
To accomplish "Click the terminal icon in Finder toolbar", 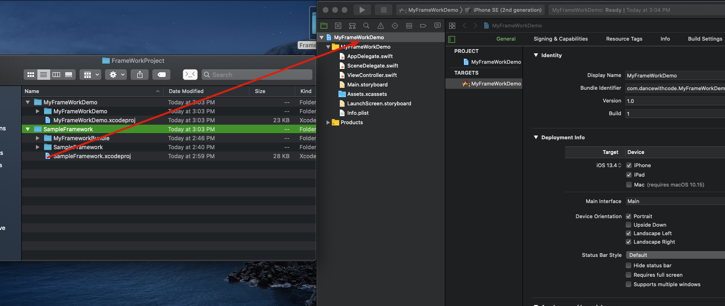I will [190, 75].
